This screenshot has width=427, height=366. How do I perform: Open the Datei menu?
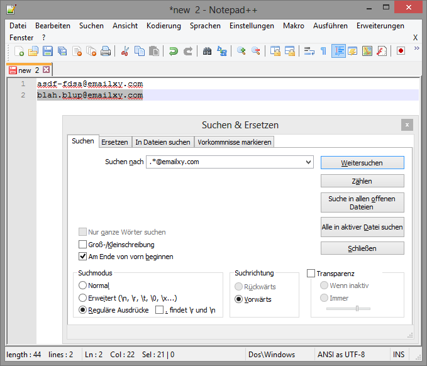point(18,26)
